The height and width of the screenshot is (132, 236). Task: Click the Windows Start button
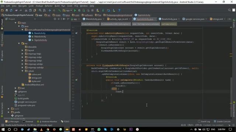(x=3, y=129)
